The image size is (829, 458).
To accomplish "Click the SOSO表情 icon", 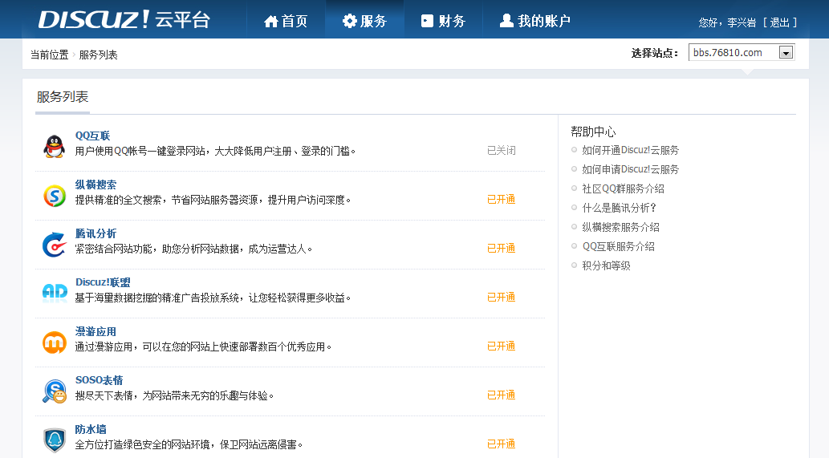I will point(55,391).
